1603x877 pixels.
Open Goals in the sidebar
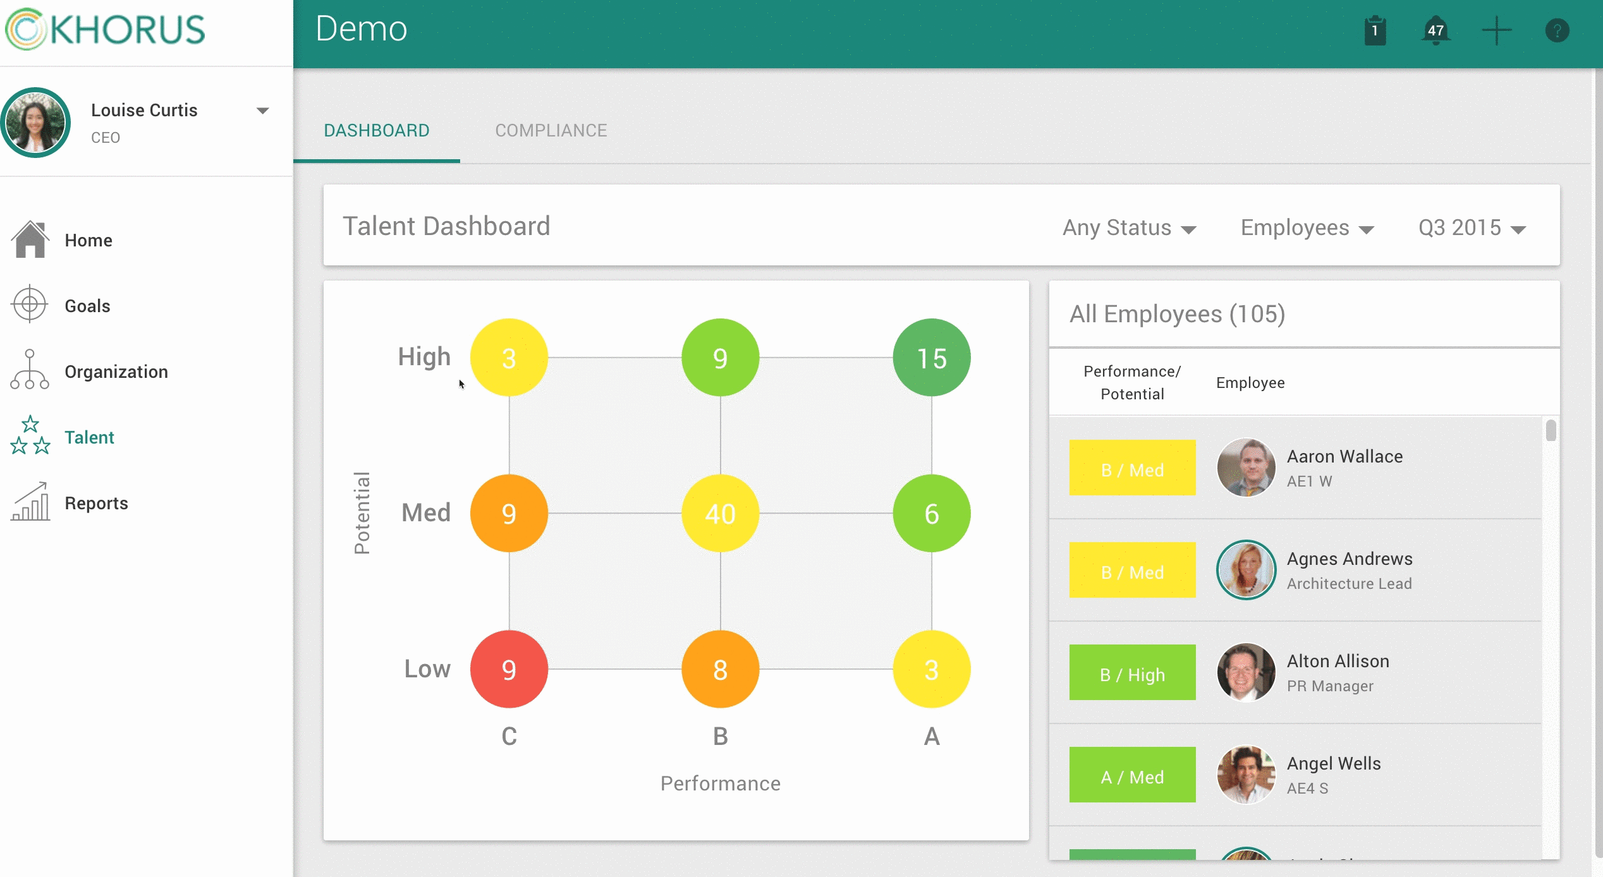87,306
